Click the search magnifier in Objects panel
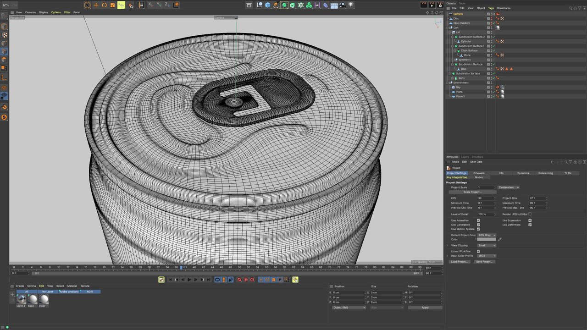Viewport: 587px width, 330px height. pyautogui.click(x=571, y=8)
